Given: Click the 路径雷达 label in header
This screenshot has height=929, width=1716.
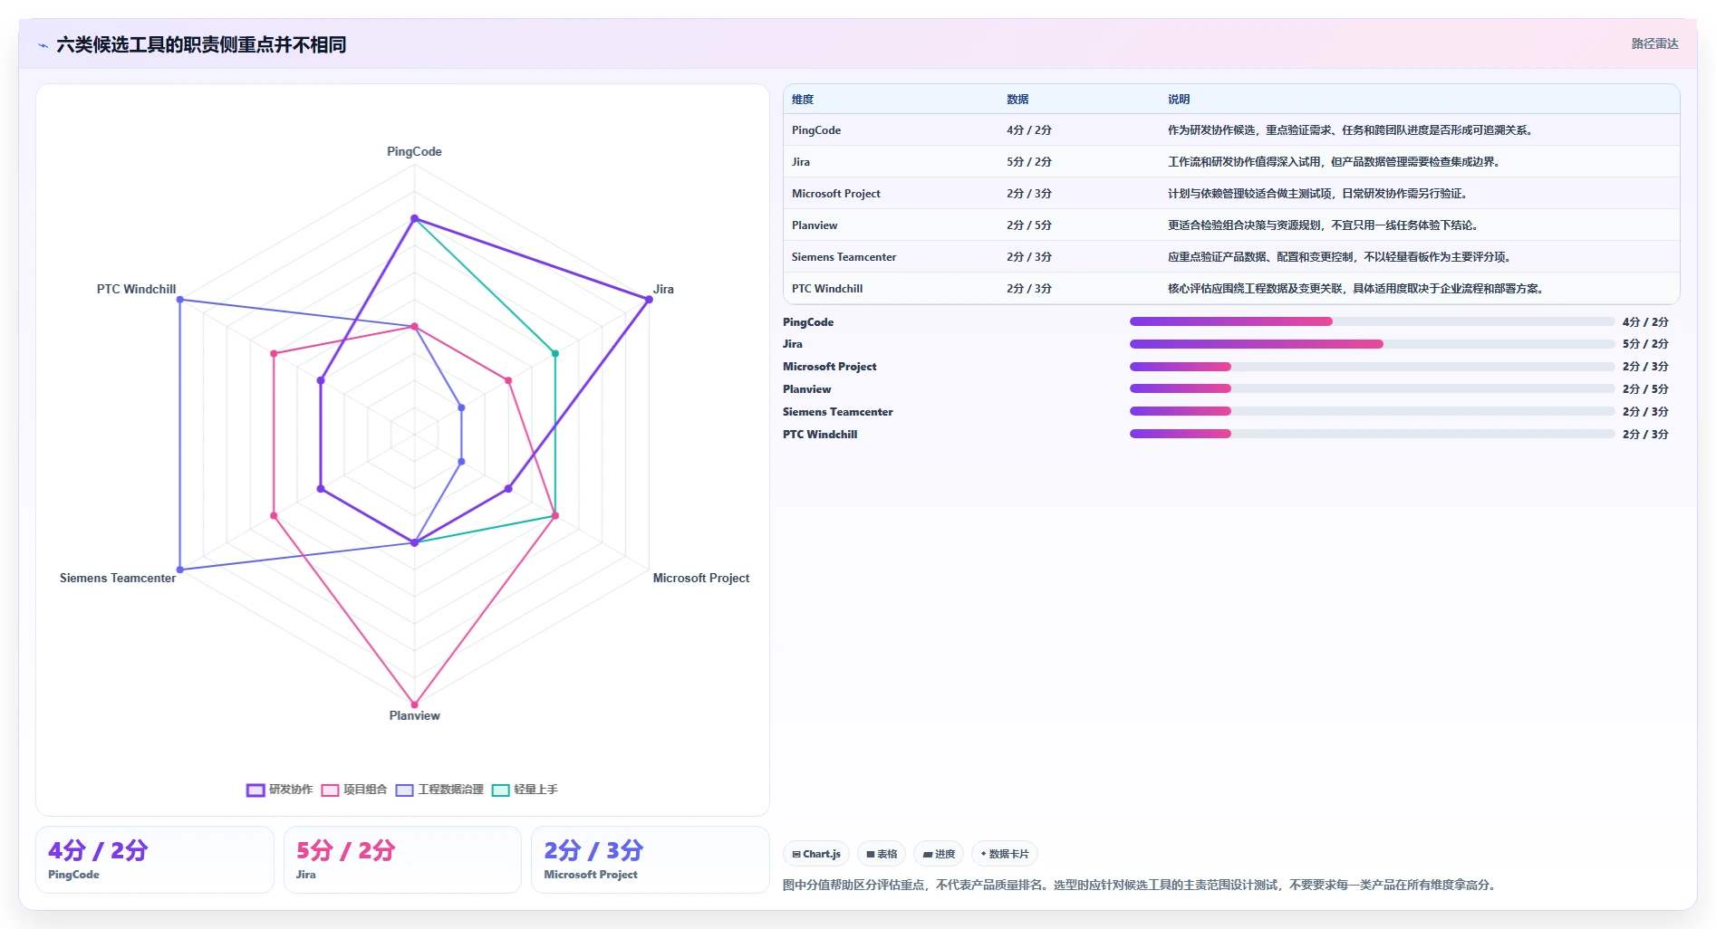Looking at the screenshot, I should (1654, 43).
